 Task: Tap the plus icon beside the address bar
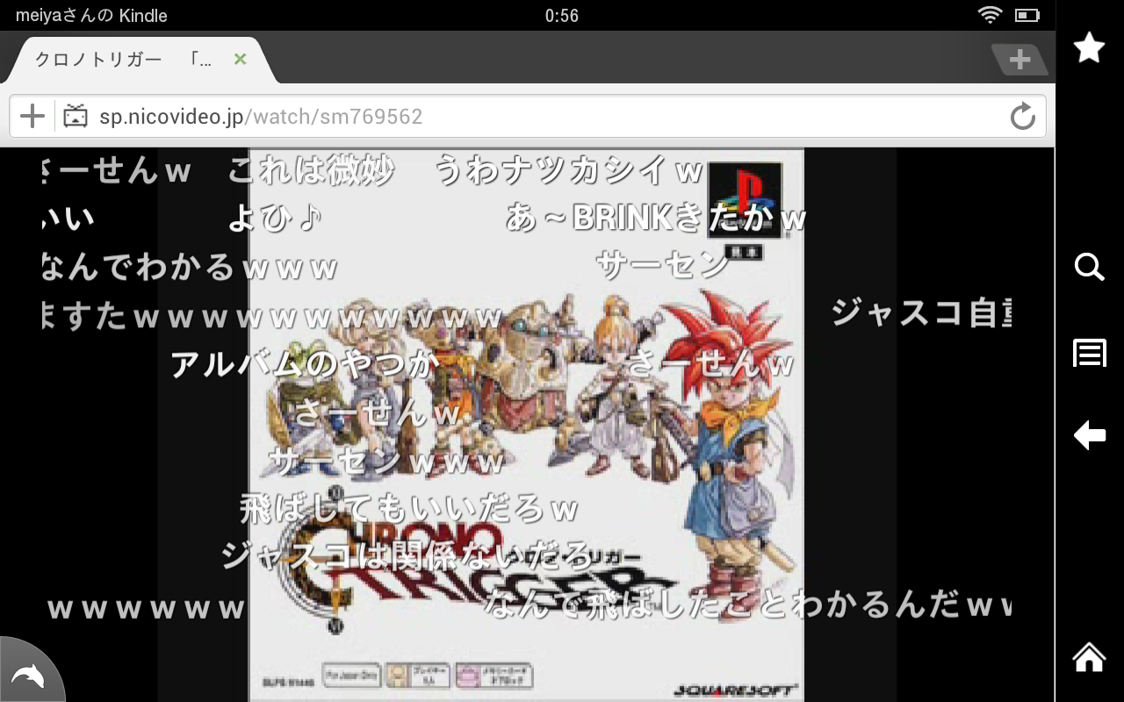click(x=32, y=116)
